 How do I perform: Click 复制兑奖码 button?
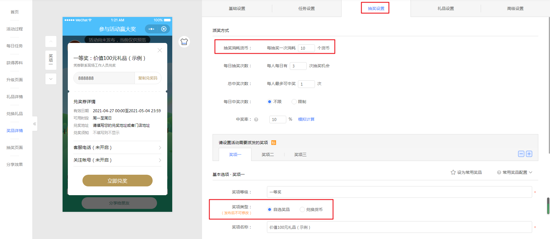pyautogui.click(x=148, y=78)
